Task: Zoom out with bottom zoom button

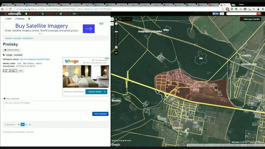Action: [116, 48]
